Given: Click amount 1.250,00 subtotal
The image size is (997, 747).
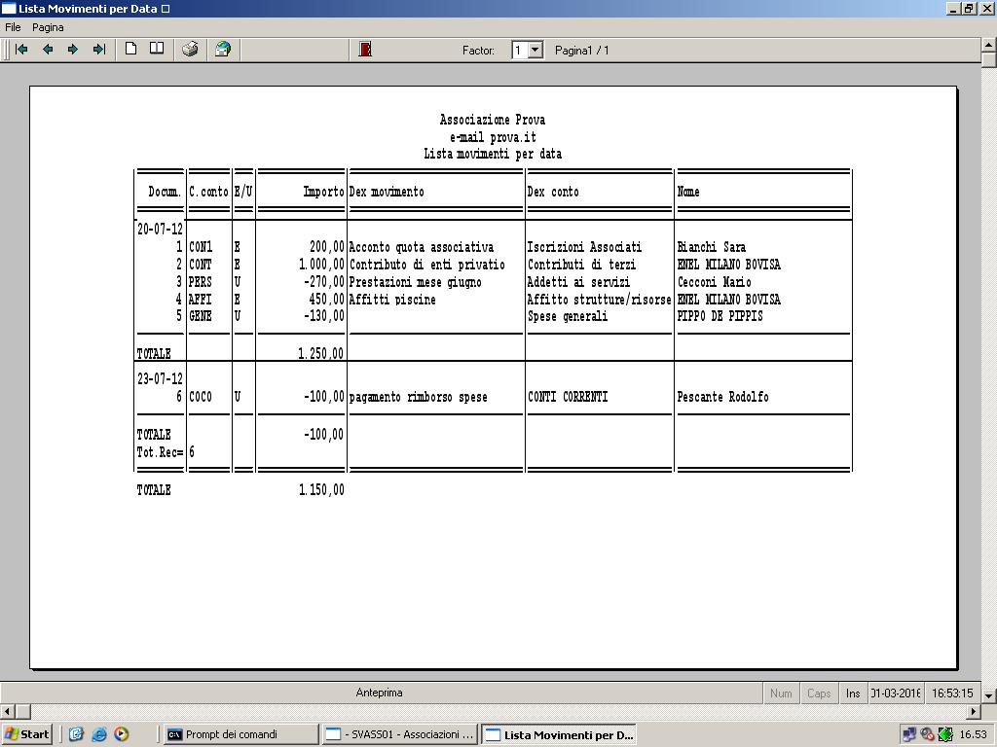Looking at the screenshot, I should pyautogui.click(x=320, y=353).
